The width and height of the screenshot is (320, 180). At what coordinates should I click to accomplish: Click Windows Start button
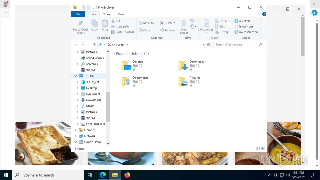coord(6,175)
